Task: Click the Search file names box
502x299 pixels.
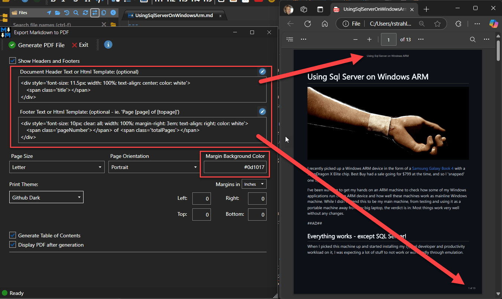Action: tap(56, 25)
